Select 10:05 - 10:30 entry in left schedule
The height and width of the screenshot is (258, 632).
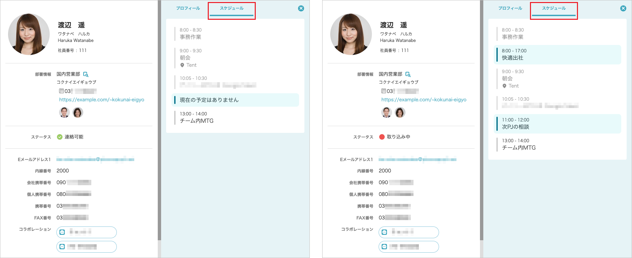point(235,82)
